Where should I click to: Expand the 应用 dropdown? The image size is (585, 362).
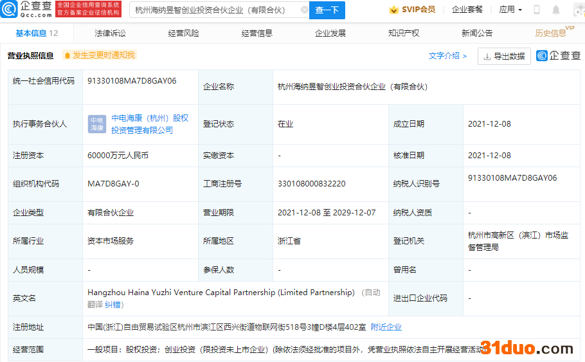point(510,10)
